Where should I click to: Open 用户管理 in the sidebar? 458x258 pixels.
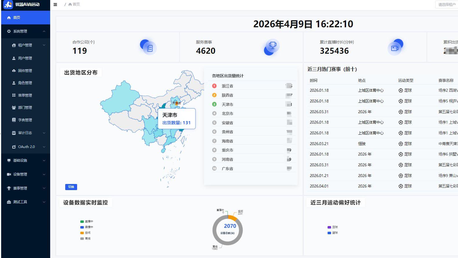26,58
